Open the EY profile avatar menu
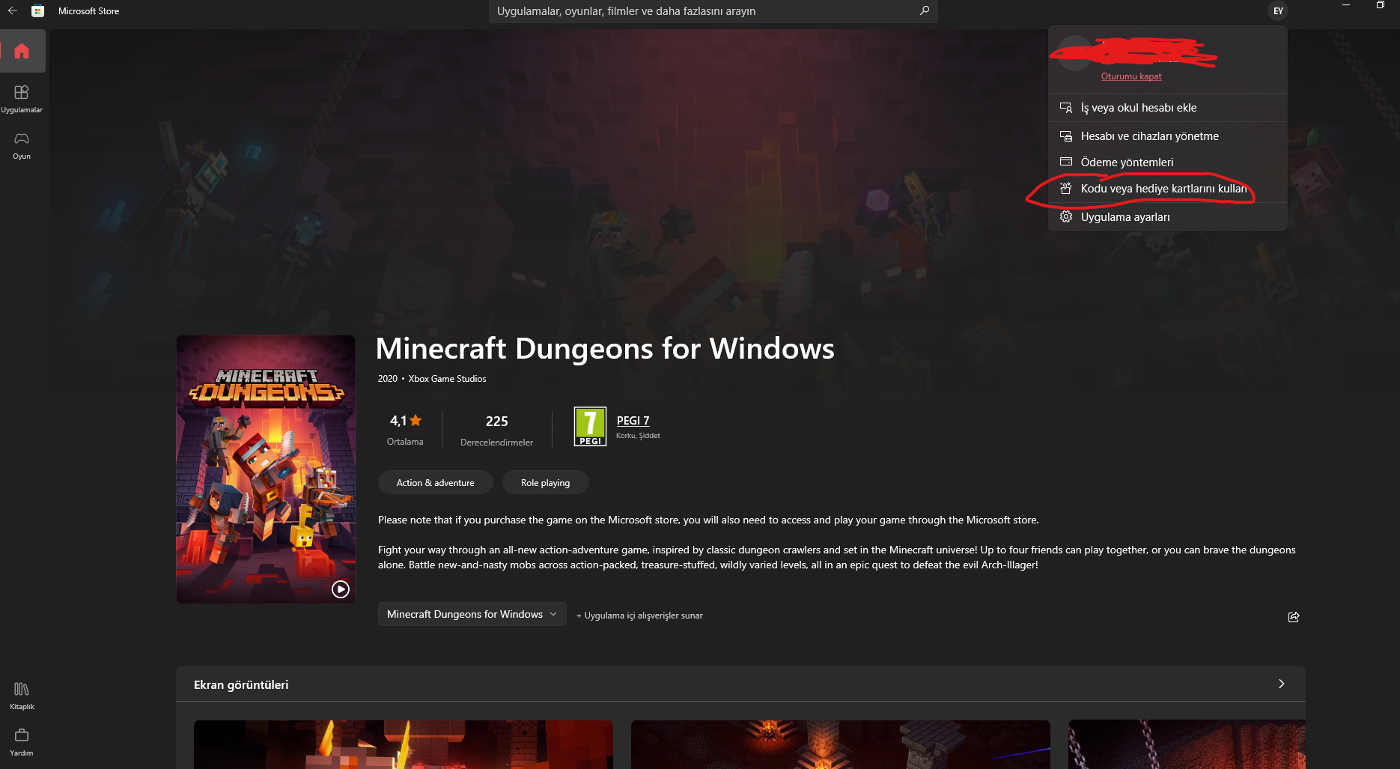Image resolution: width=1400 pixels, height=769 pixels. click(1278, 10)
